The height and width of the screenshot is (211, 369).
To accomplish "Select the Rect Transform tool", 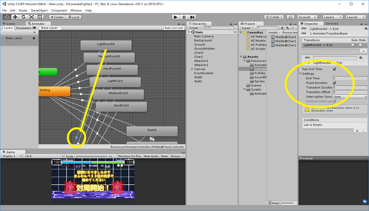I will [40, 17].
